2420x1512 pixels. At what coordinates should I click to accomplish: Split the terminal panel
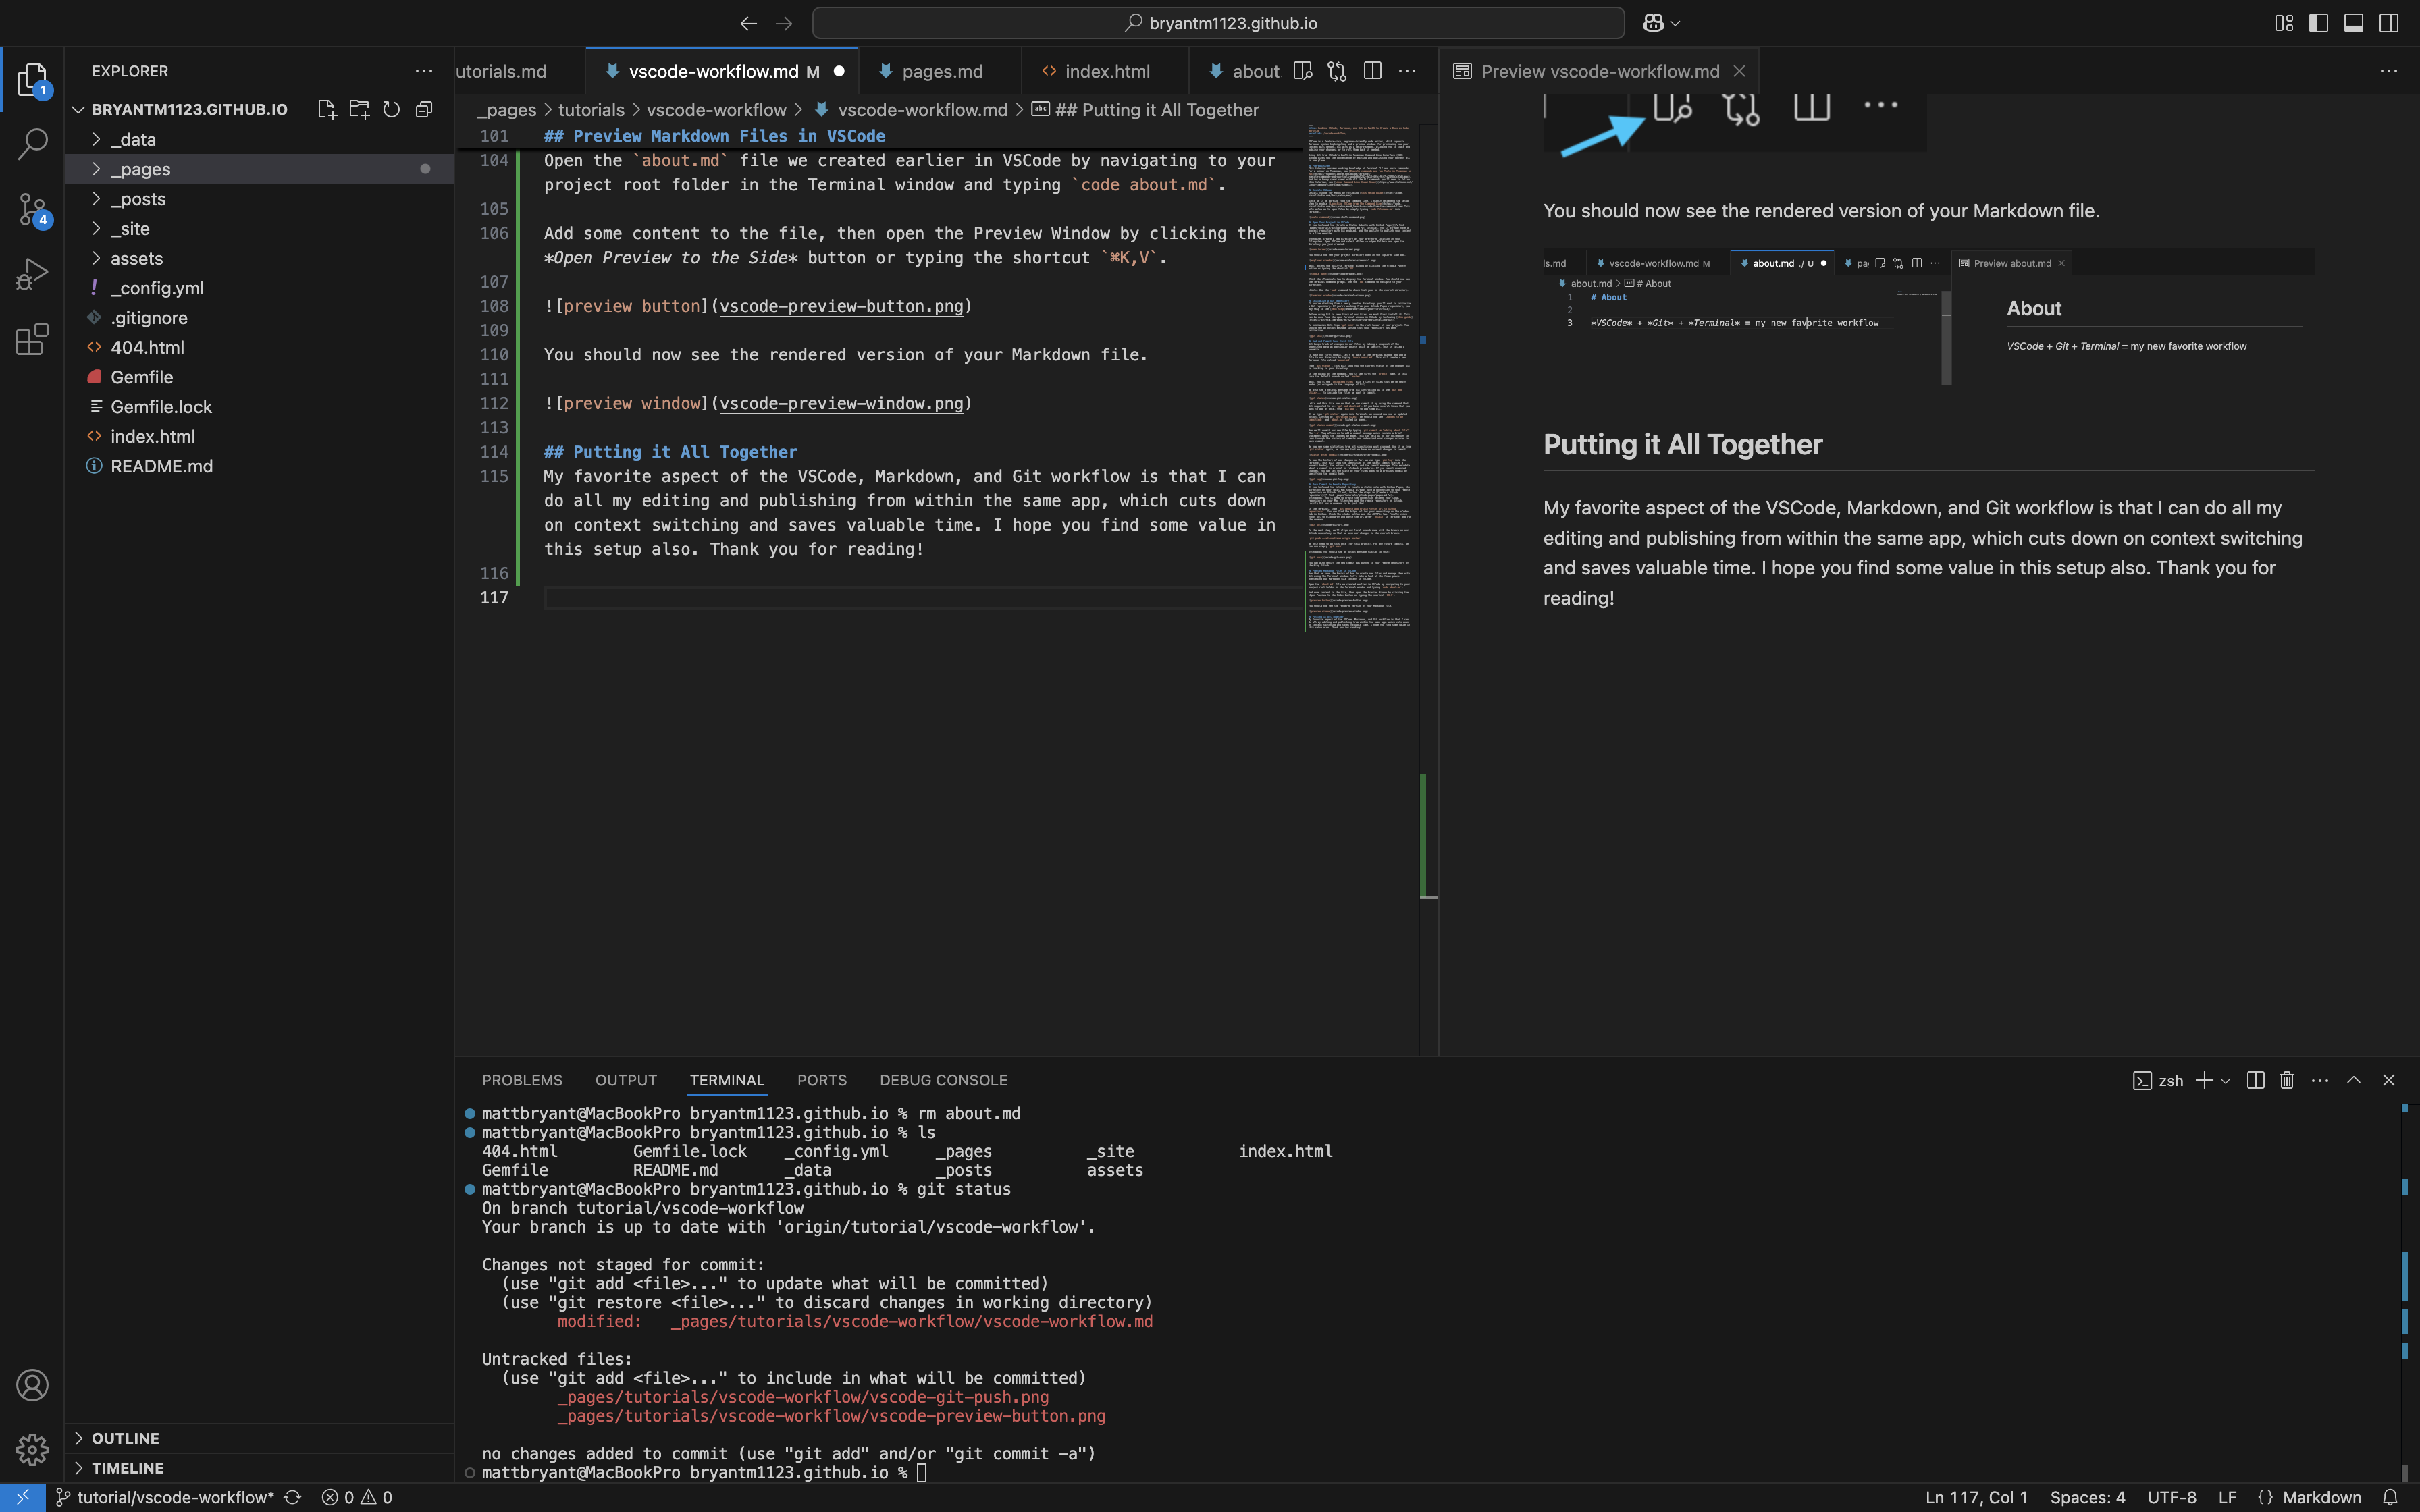(x=2255, y=1080)
